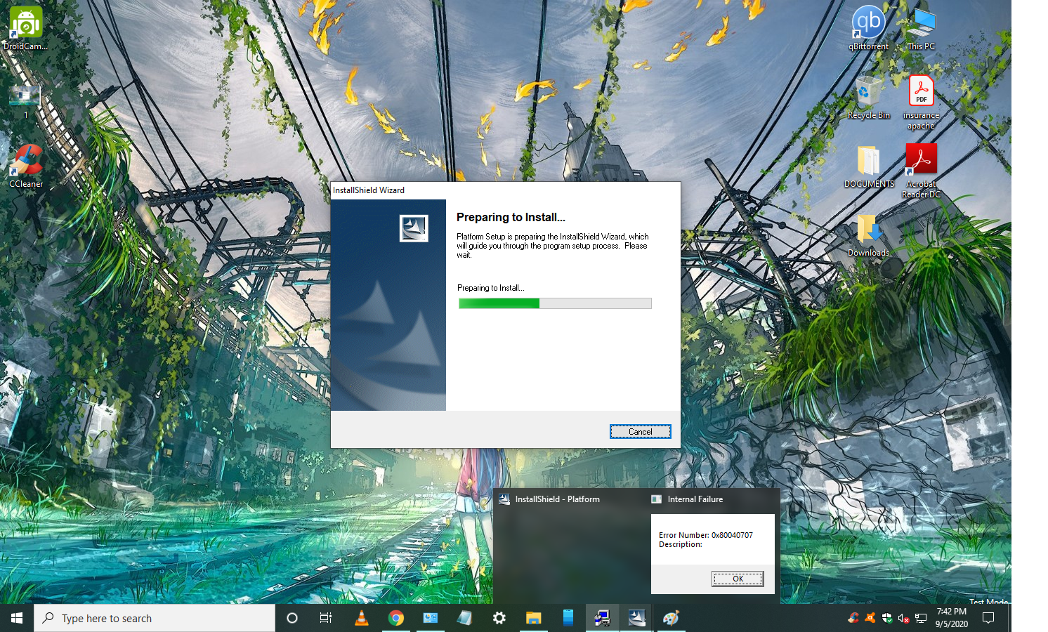
Task: Open Task View on the taskbar
Action: (x=326, y=618)
